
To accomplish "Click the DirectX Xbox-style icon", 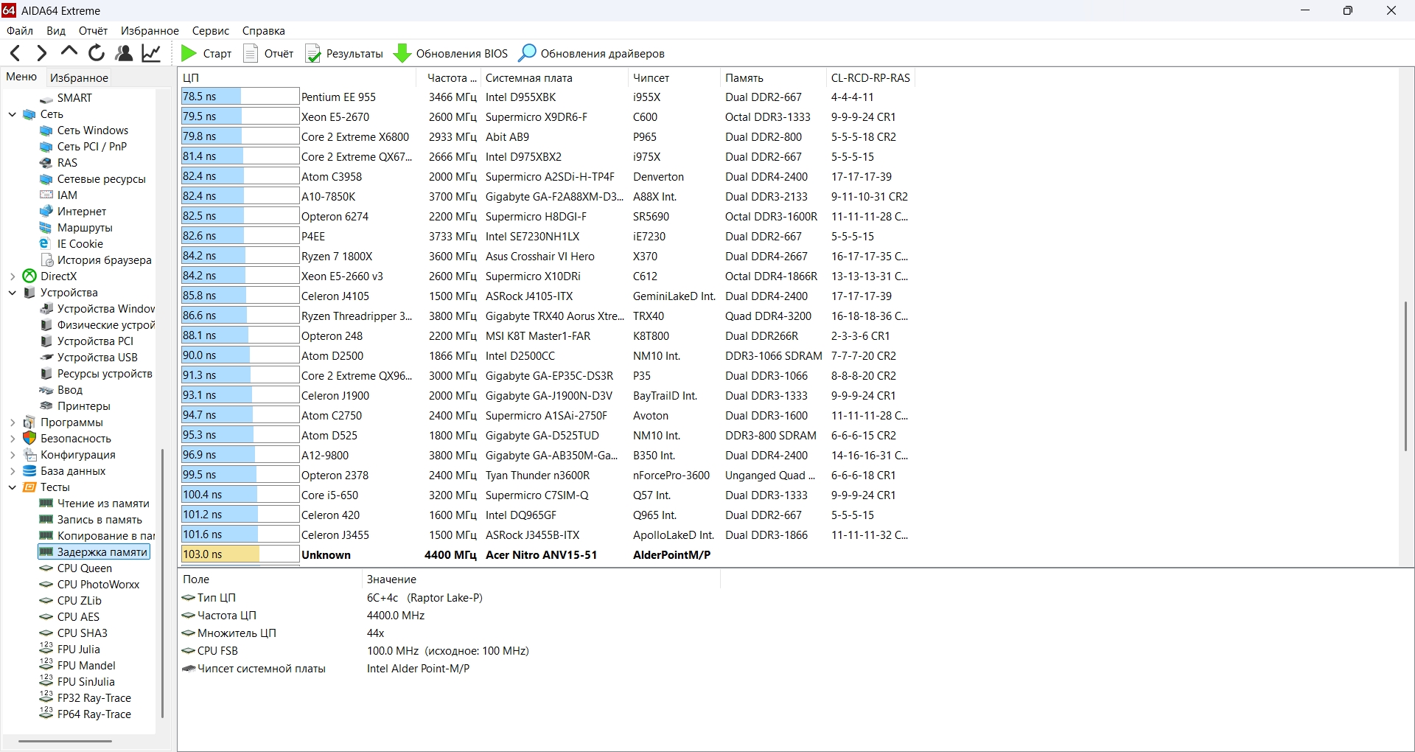I will point(29,276).
